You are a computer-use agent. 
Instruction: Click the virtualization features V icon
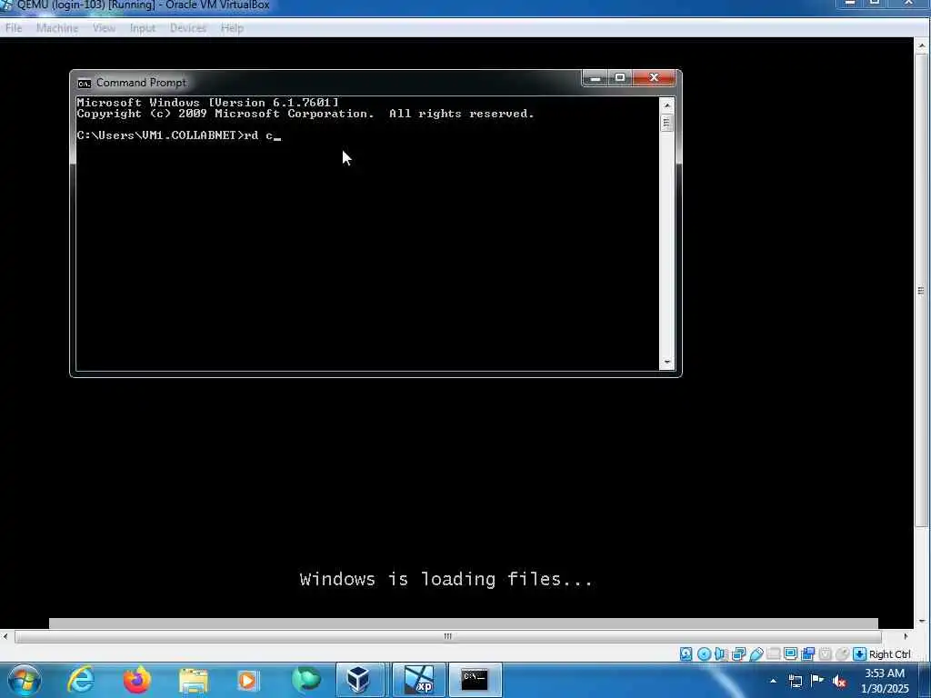tap(825, 654)
